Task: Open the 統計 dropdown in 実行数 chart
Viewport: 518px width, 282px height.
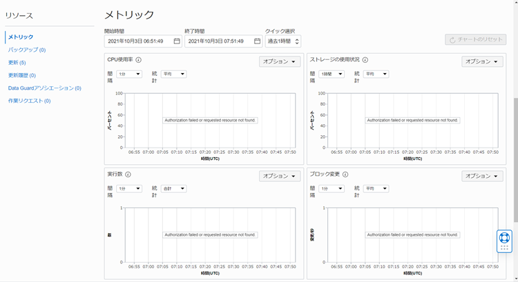Action: [x=173, y=188]
